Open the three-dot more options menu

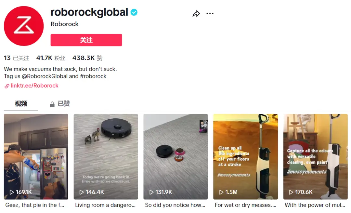pos(210,14)
